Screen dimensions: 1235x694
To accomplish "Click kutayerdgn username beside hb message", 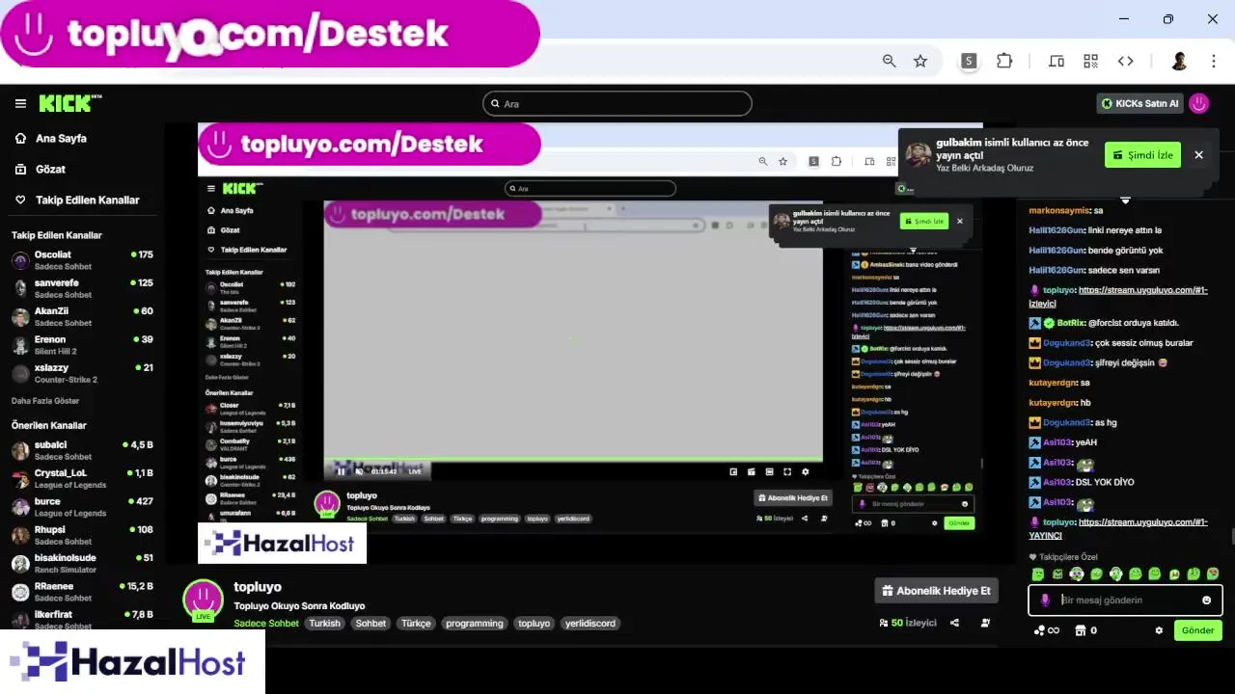I will [1052, 403].
